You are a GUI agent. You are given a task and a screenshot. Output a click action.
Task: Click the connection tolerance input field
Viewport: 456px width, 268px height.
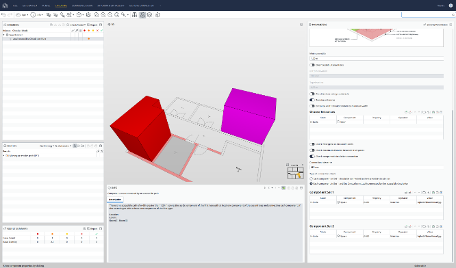tap(377, 167)
